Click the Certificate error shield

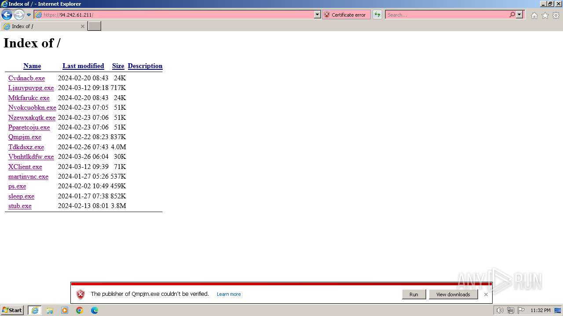coord(346,14)
